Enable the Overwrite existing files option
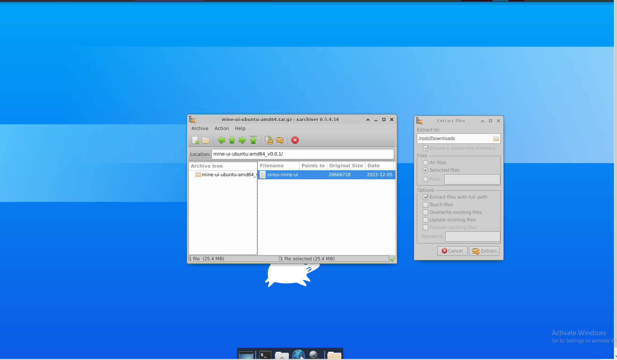Screen dimensions: 617x360 coord(425,212)
